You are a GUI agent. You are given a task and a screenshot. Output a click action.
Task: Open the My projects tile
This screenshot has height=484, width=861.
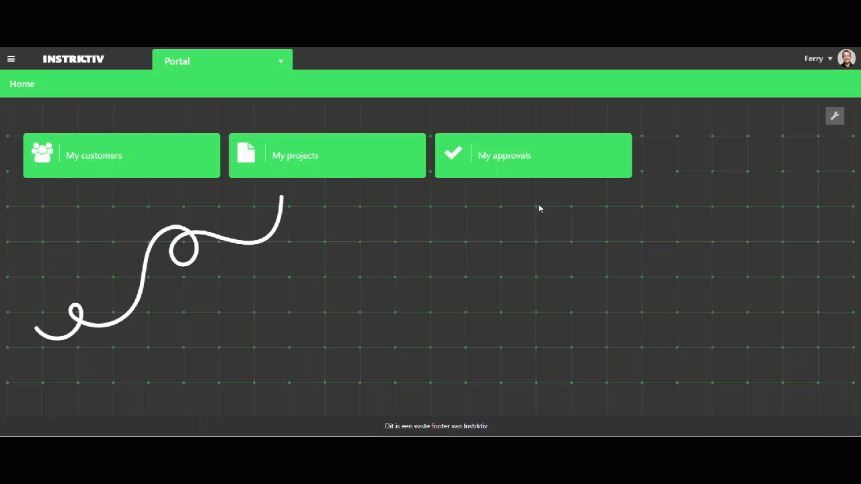[x=328, y=155]
